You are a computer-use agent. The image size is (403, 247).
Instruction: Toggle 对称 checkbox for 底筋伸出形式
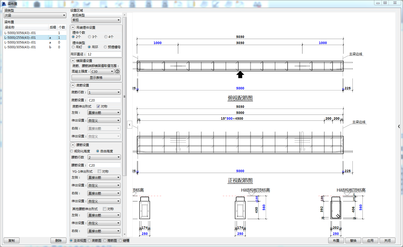pyautogui.click(x=98, y=106)
